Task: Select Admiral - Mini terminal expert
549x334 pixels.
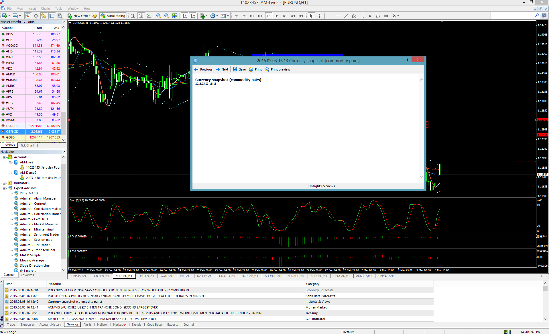Action: tap(37, 229)
